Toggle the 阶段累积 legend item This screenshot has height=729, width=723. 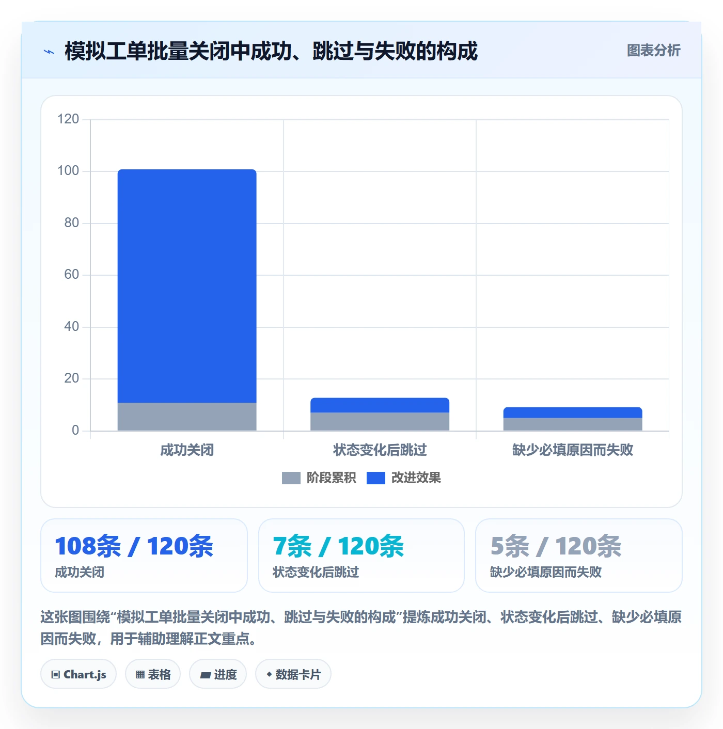(x=319, y=478)
